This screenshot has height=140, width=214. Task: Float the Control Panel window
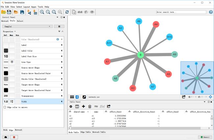point(62,17)
